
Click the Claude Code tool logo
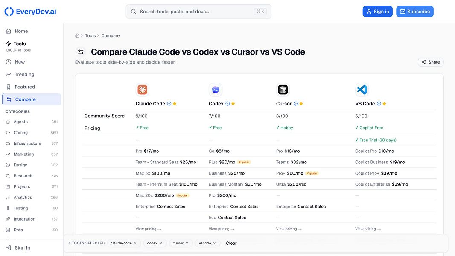pos(142,90)
